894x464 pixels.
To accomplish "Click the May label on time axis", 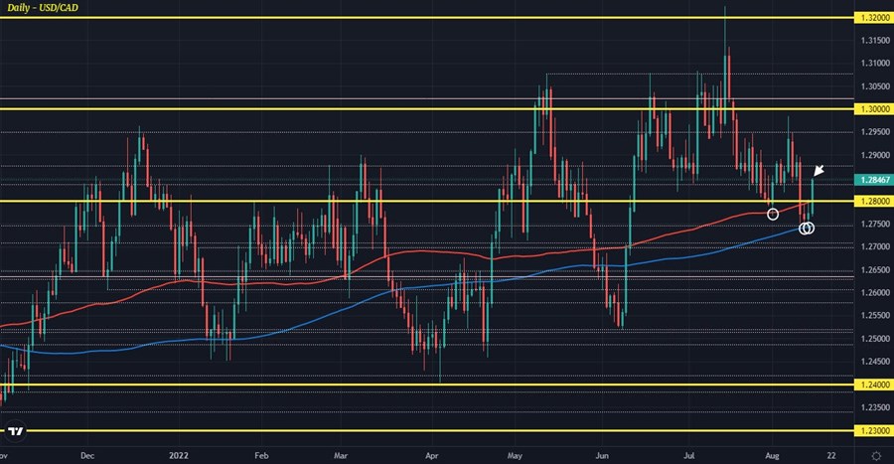I will (x=515, y=455).
